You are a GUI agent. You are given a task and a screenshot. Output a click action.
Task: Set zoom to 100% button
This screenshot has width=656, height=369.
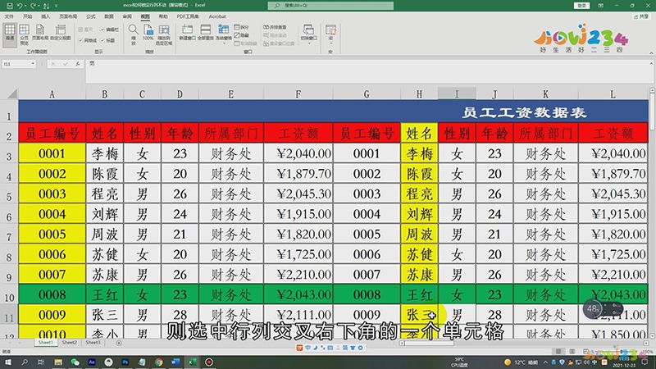[148, 32]
